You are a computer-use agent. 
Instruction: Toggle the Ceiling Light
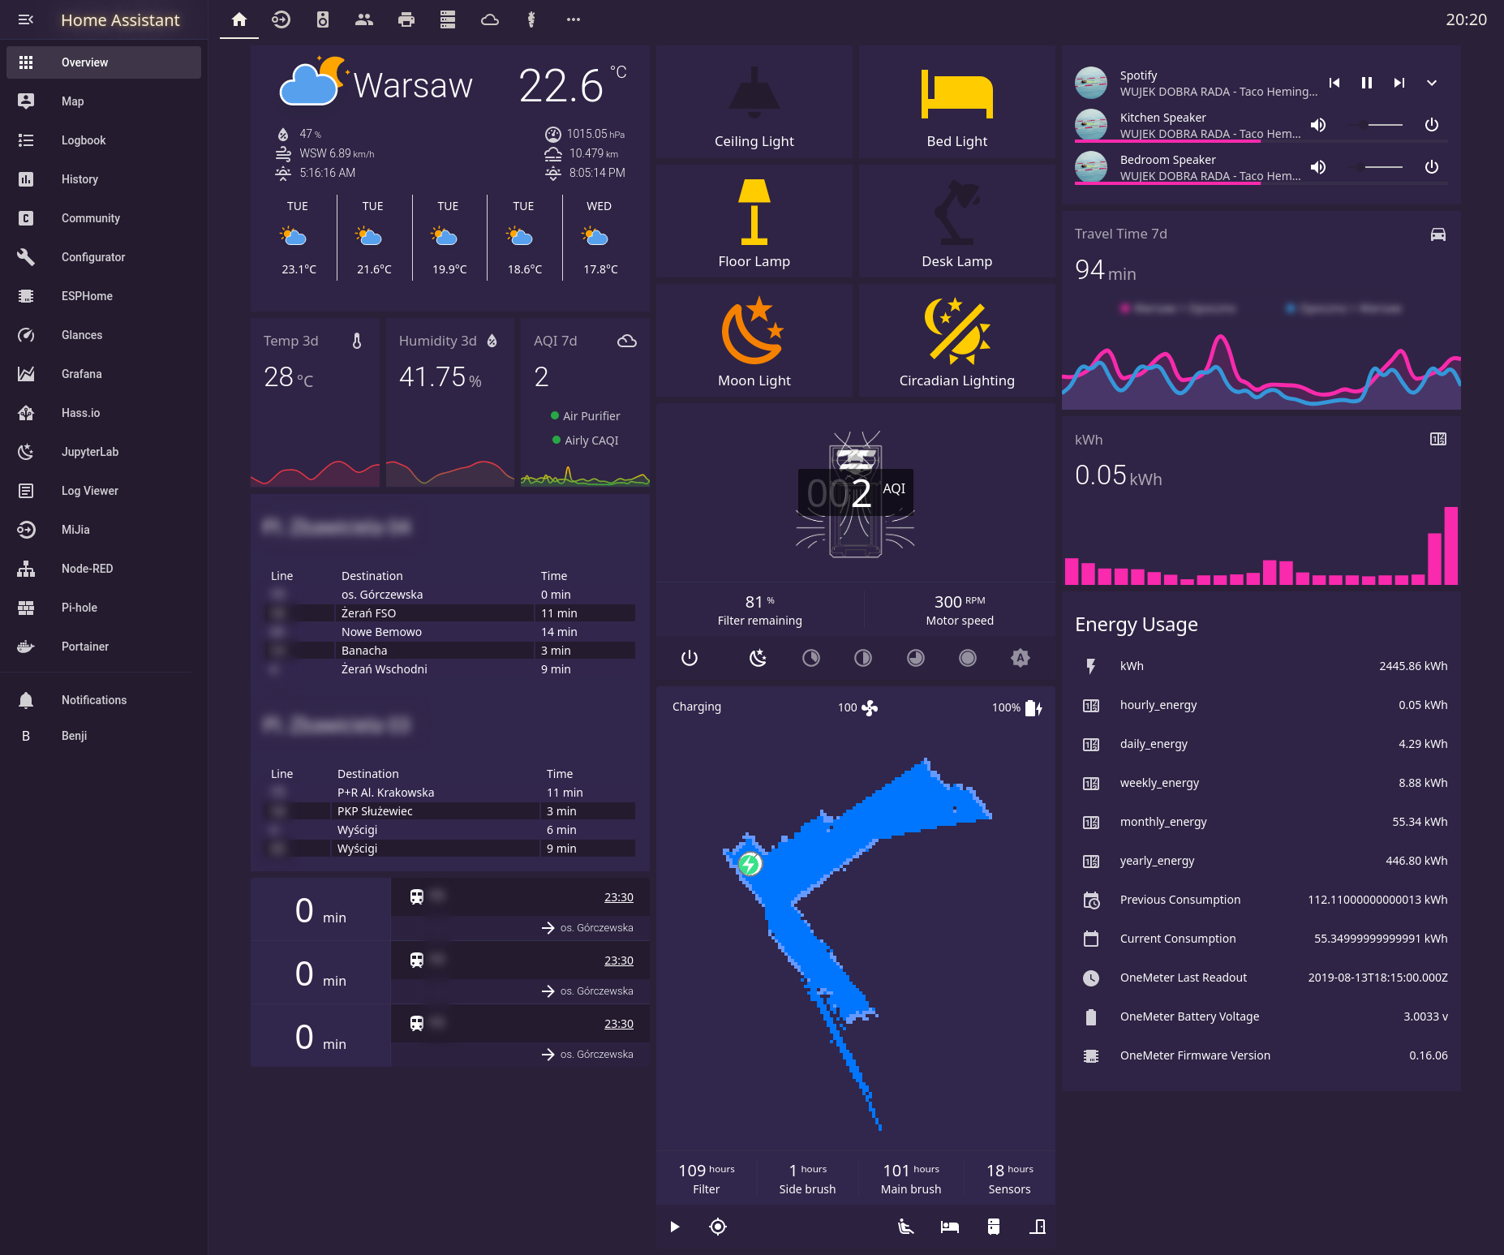point(754,101)
